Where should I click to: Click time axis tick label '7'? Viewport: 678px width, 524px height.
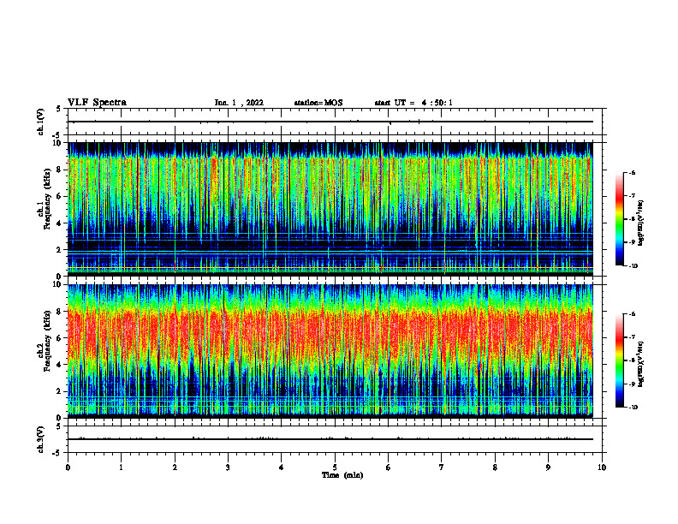[442, 467]
